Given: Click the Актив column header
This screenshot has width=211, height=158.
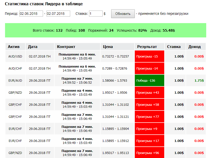Looking at the screenshot, I should 15,47.
